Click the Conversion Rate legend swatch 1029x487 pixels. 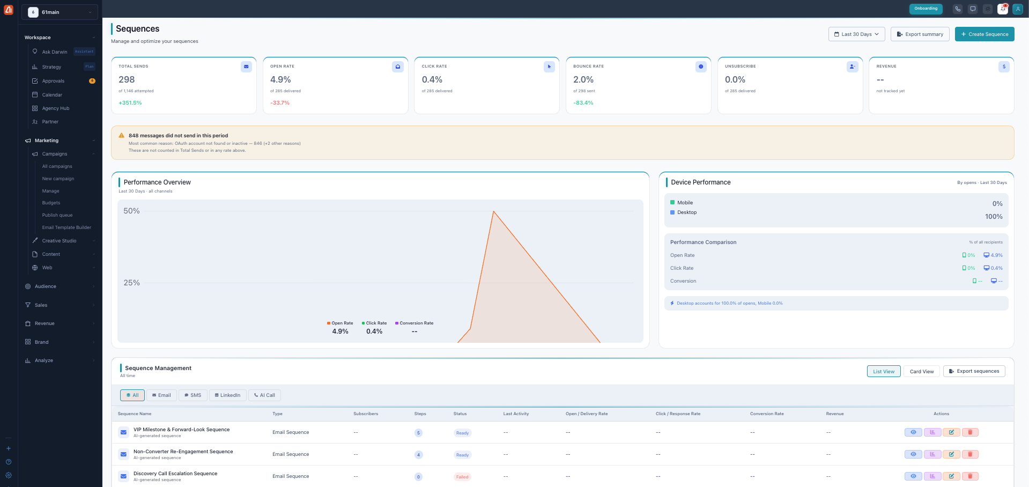[x=397, y=323]
